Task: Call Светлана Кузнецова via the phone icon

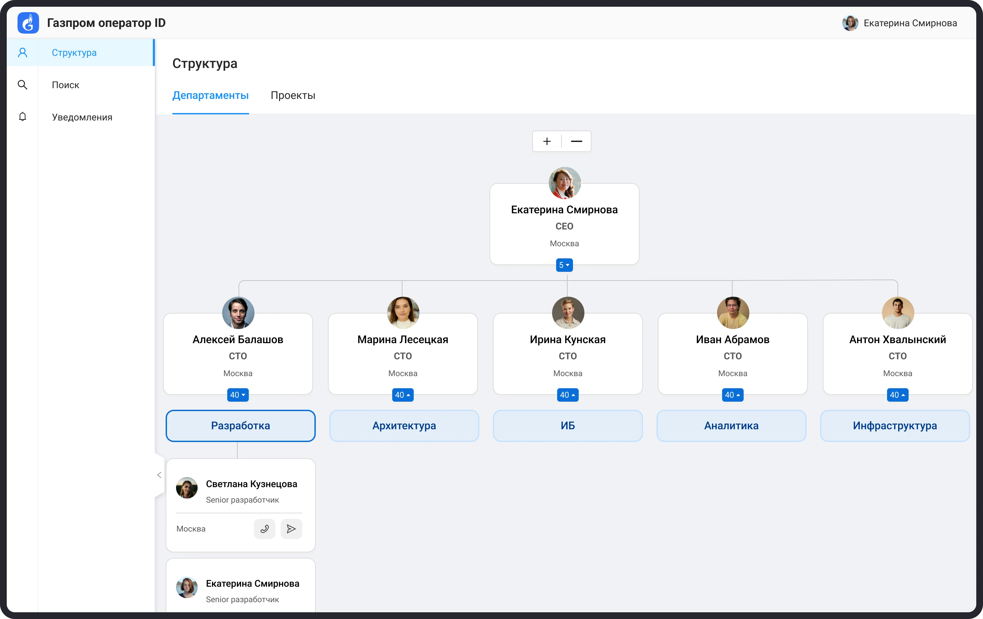Action: click(265, 529)
